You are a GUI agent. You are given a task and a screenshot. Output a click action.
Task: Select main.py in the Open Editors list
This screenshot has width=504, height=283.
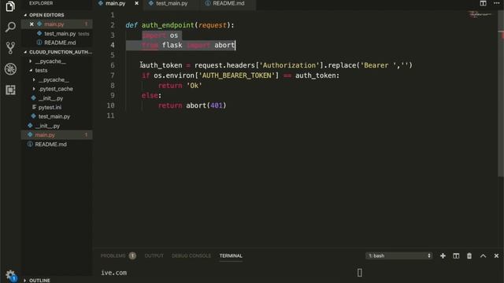[x=54, y=24]
